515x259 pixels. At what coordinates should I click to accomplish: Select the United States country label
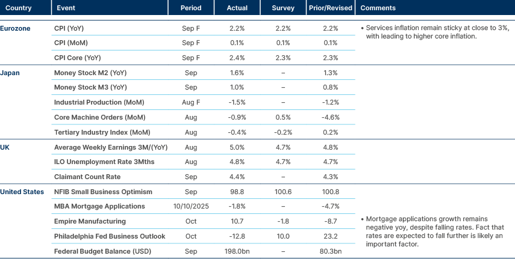(22, 192)
